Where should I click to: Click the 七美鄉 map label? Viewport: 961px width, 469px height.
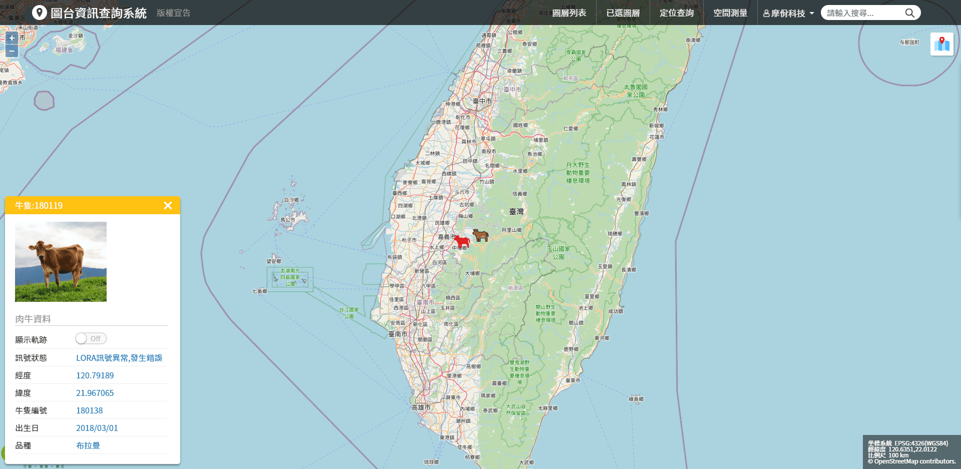click(259, 291)
